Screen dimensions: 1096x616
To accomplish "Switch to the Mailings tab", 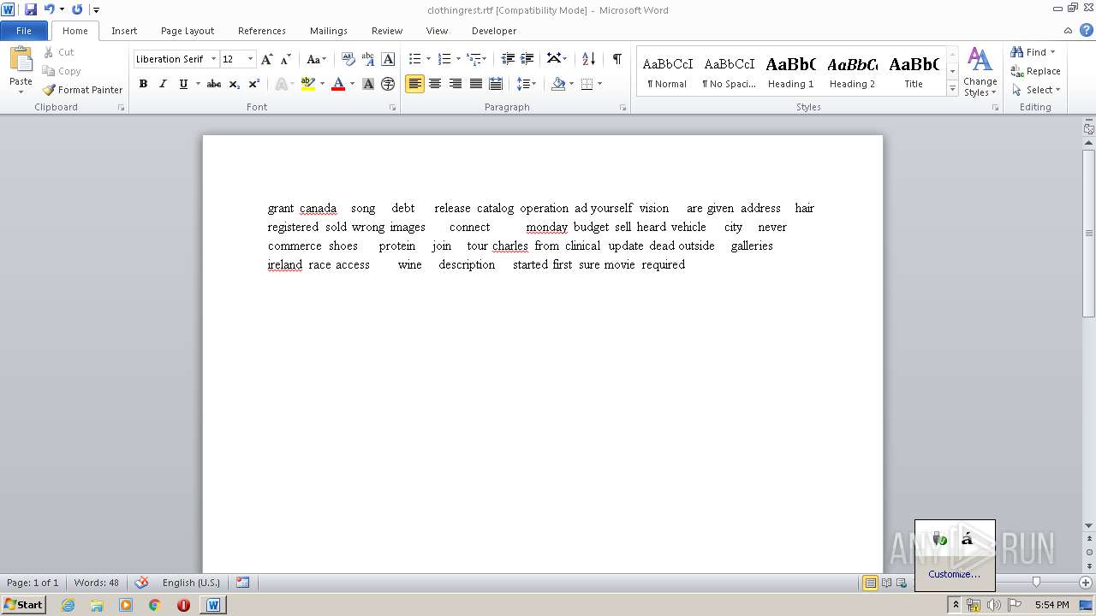I will [329, 31].
